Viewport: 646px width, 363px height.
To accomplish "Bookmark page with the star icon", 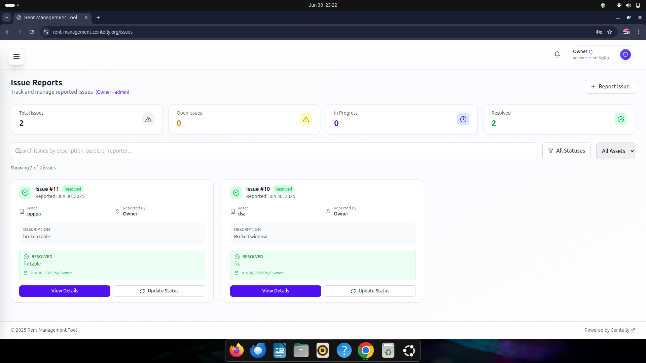I will 610,32.
